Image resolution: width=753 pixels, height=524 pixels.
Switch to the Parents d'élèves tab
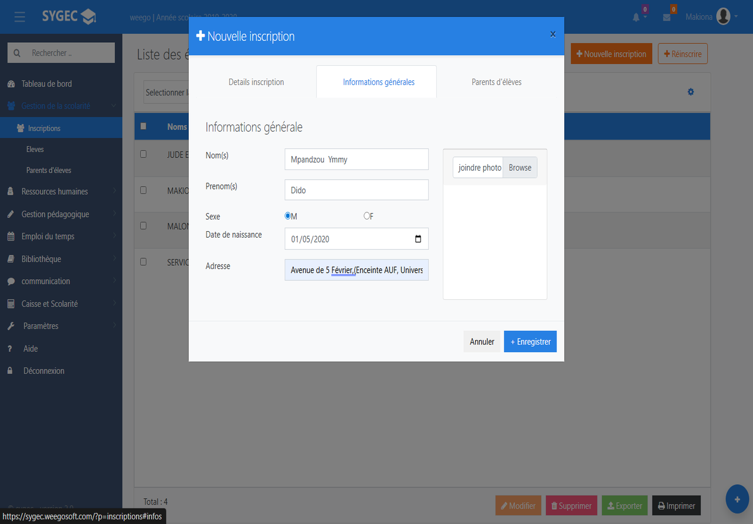coord(497,82)
